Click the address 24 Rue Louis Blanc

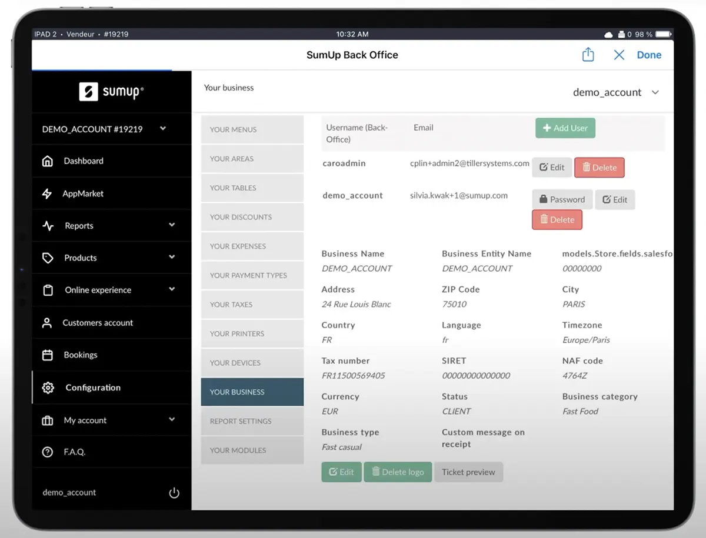click(x=357, y=305)
